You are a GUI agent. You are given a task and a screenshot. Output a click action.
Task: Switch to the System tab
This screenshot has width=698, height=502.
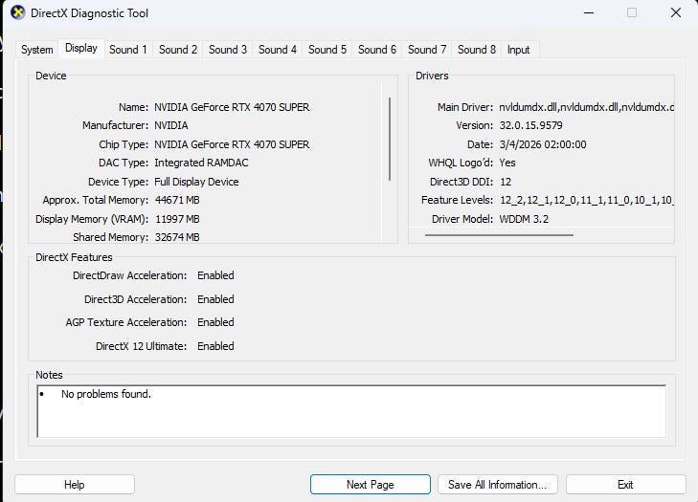pyautogui.click(x=37, y=50)
